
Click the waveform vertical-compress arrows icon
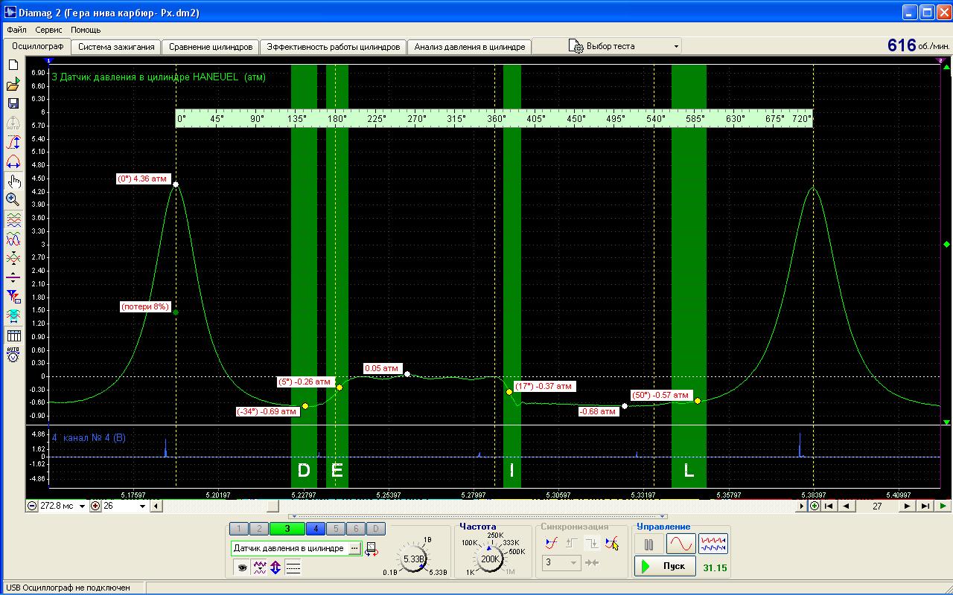tap(13, 259)
